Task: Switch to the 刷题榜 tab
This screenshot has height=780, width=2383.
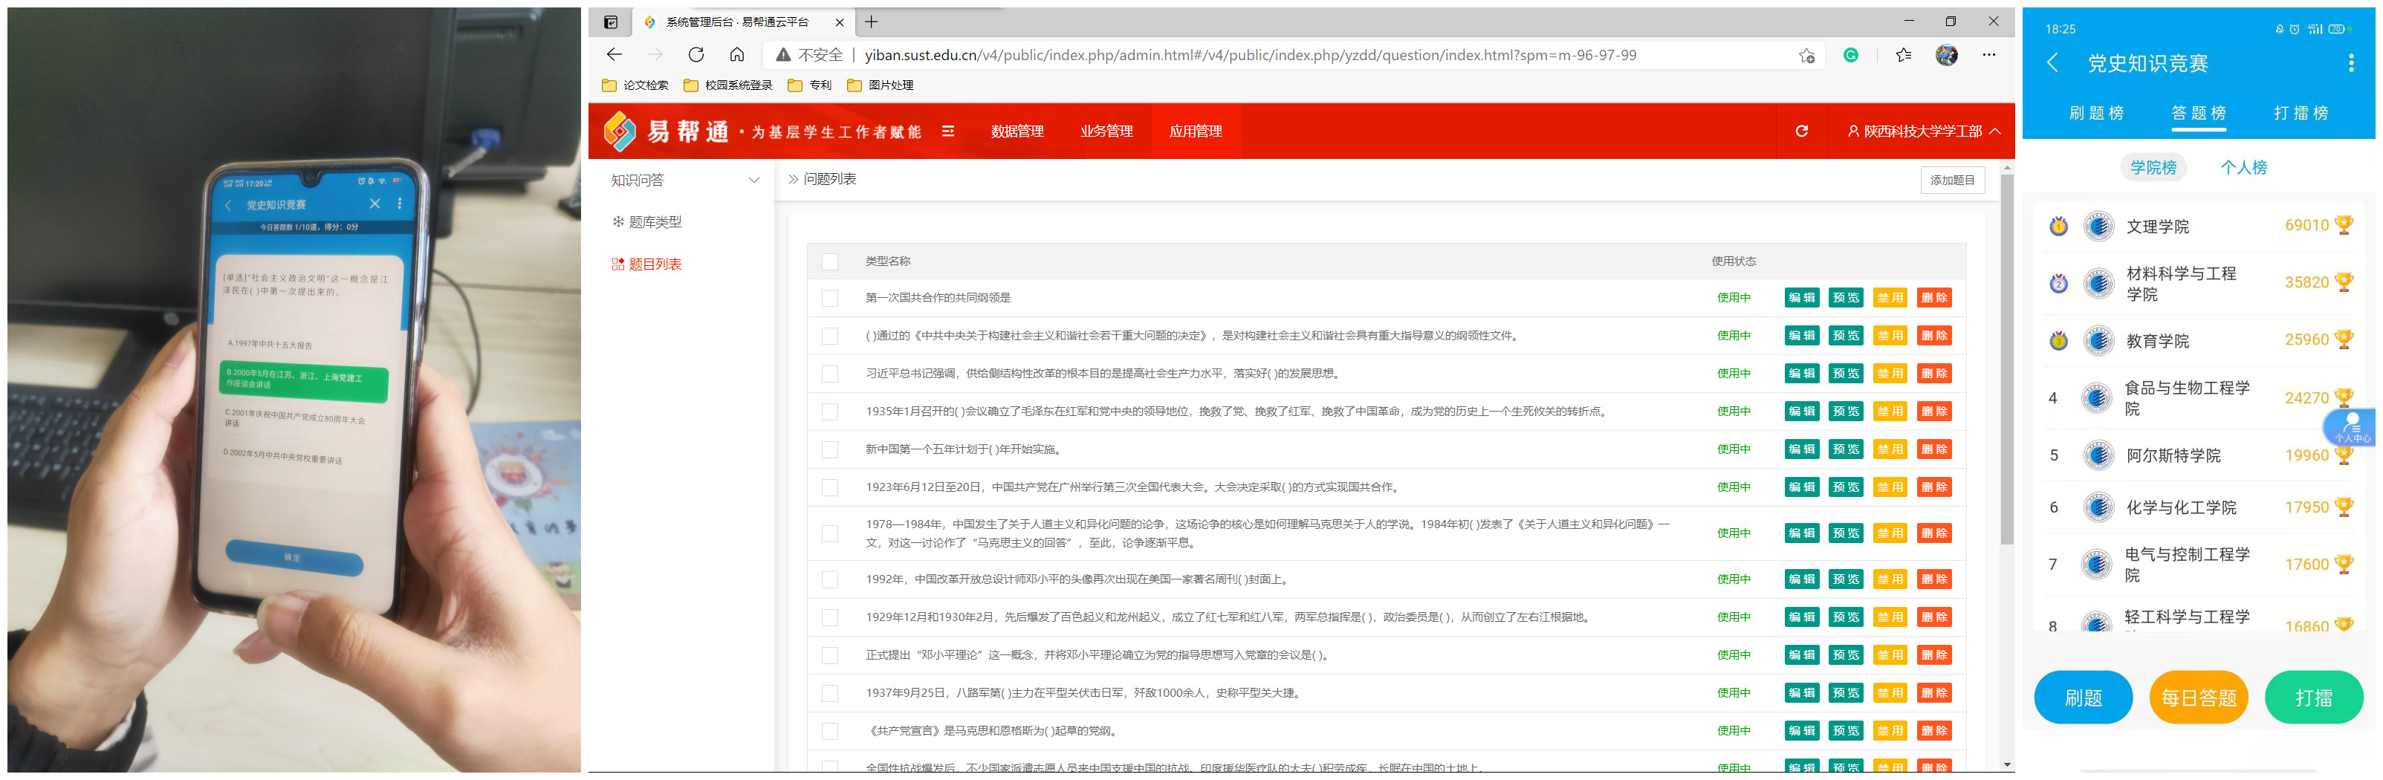Action: (x=2096, y=113)
